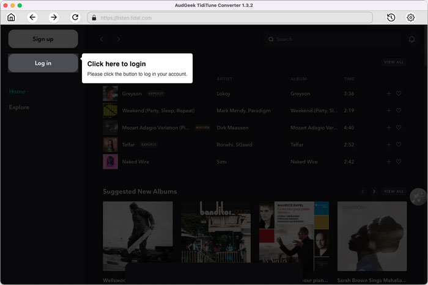Open settings gear icon
The width and height of the screenshot is (428, 285).
point(410,18)
